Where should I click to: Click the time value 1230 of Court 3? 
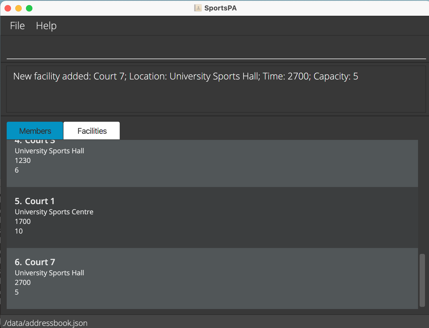[x=23, y=161]
